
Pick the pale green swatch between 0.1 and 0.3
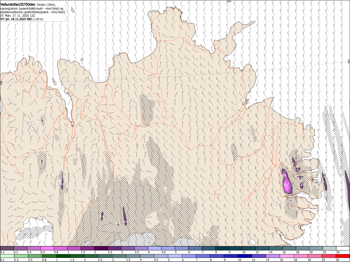coord(7,256)
